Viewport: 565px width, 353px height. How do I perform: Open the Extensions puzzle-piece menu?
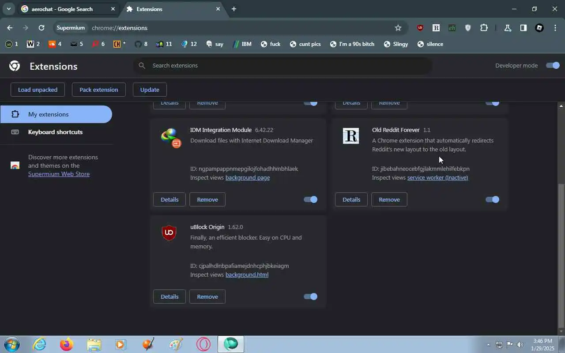click(484, 28)
